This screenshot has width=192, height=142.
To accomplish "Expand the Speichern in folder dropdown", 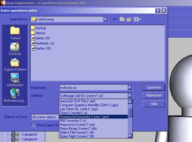I will [x=105, y=19].
